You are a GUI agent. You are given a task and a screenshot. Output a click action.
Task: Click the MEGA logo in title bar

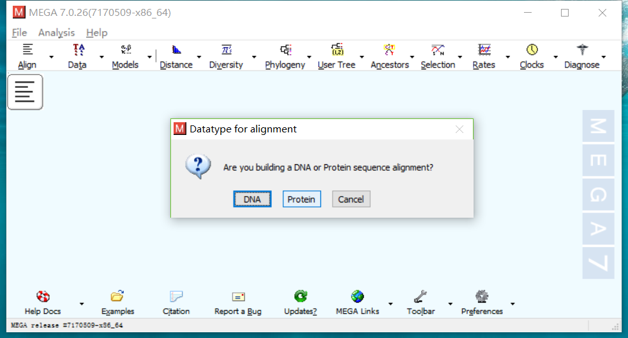click(19, 12)
